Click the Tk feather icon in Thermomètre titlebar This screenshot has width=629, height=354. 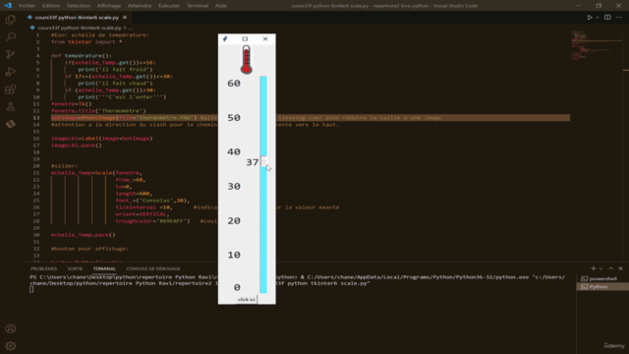point(225,39)
